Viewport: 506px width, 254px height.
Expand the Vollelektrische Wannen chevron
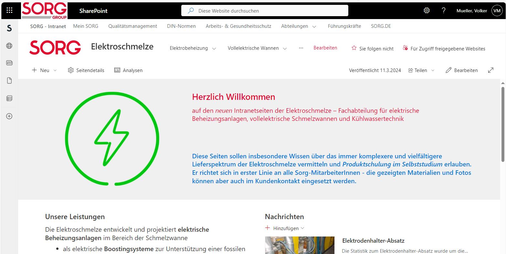pyautogui.click(x=285, y=48)
